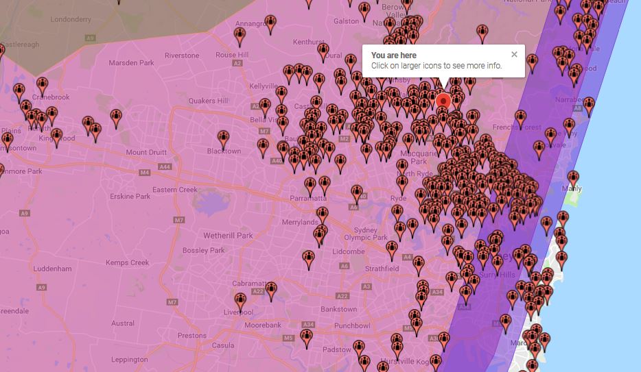Click the marker at Narrabeen on the coast
The width and height of the screenshot is (641, 372).
click(x=588, y=106)
